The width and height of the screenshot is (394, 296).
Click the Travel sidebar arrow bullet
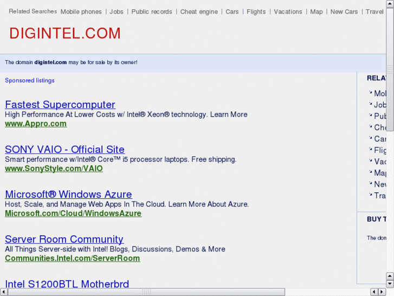370,194
